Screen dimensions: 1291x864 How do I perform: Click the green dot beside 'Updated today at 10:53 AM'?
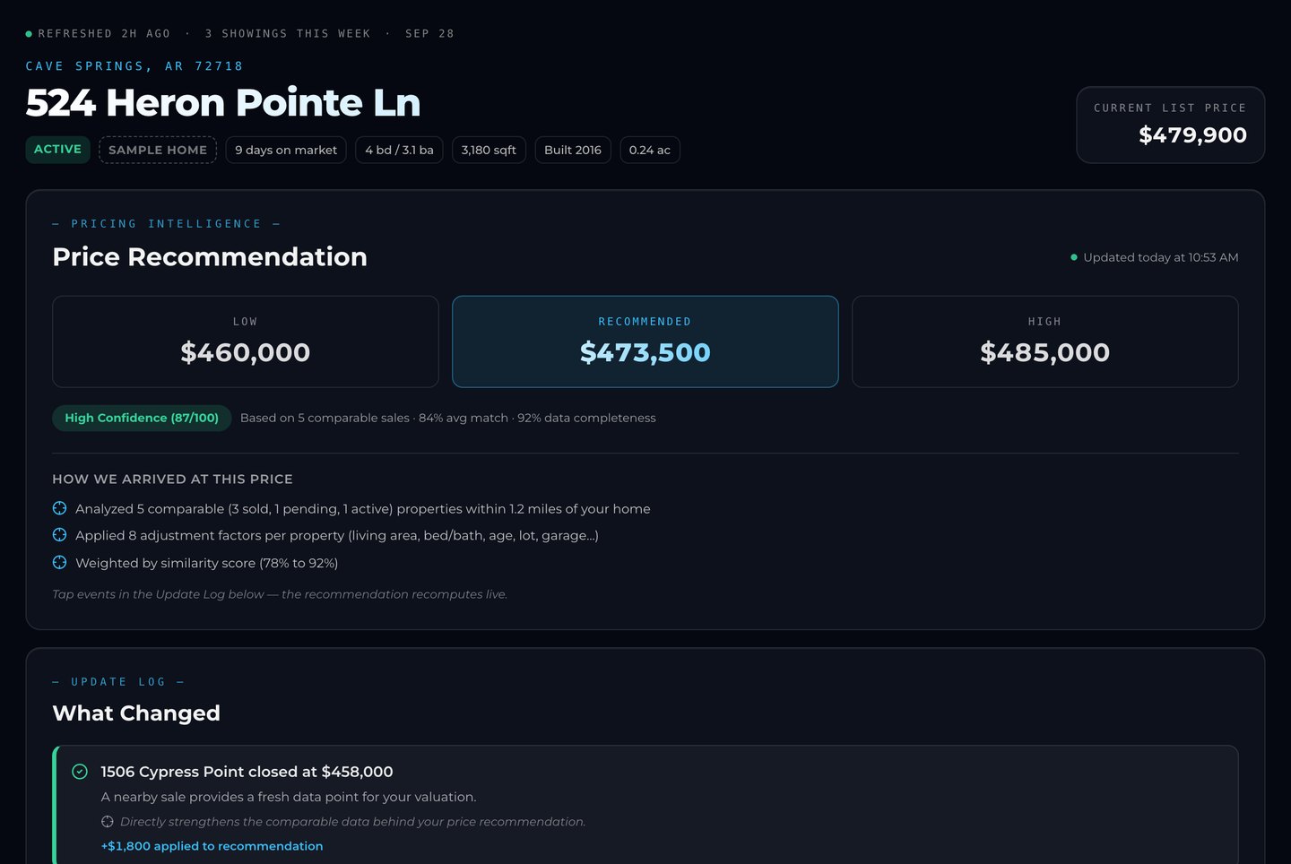tap(1074, 257)
